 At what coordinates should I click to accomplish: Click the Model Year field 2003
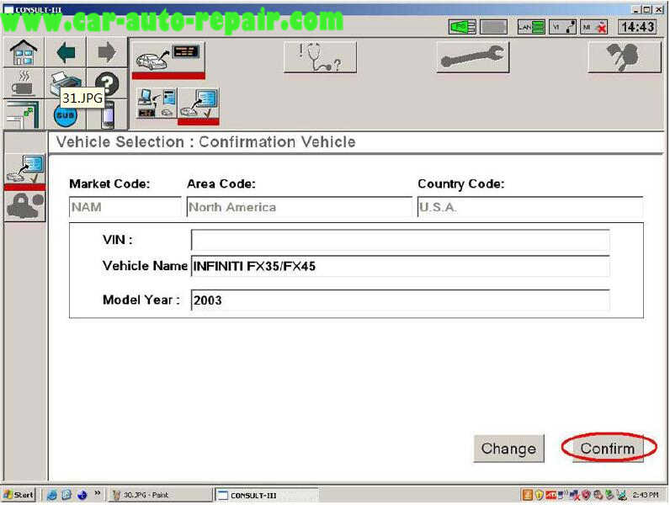click(401, 300)
